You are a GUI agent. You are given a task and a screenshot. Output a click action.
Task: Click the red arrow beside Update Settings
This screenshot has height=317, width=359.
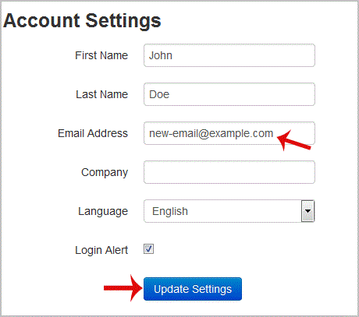[x=123, y=288]
